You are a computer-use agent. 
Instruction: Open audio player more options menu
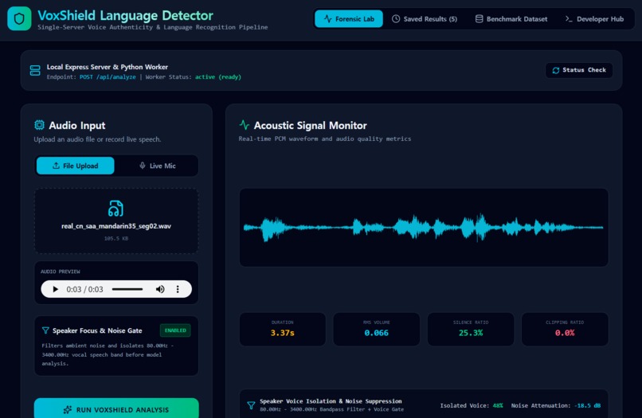[x=178, y=290]
